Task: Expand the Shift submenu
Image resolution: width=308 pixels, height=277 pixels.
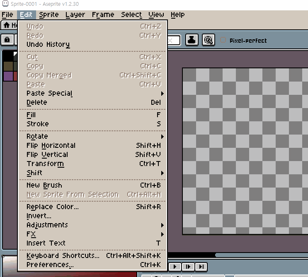Action: (x=92, y=173)
